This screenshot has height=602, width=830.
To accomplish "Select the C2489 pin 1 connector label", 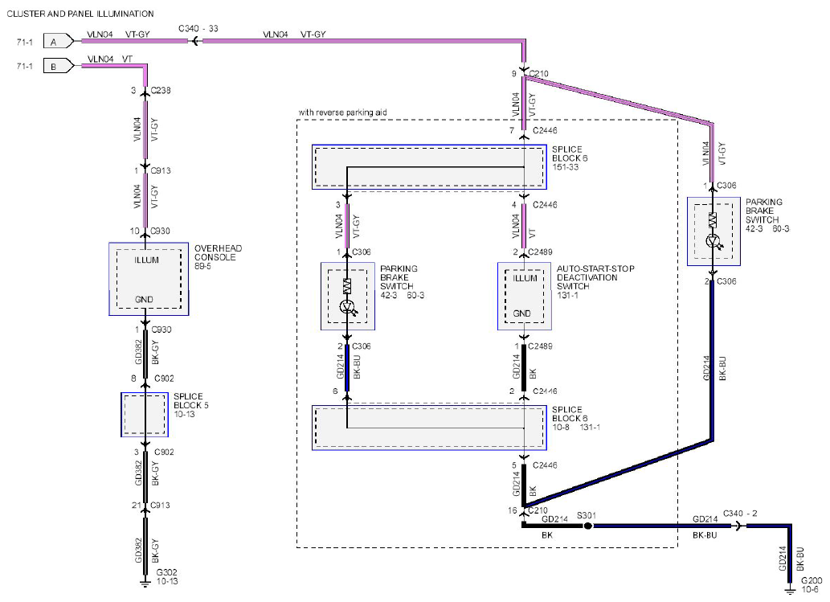I will point(540,346).
